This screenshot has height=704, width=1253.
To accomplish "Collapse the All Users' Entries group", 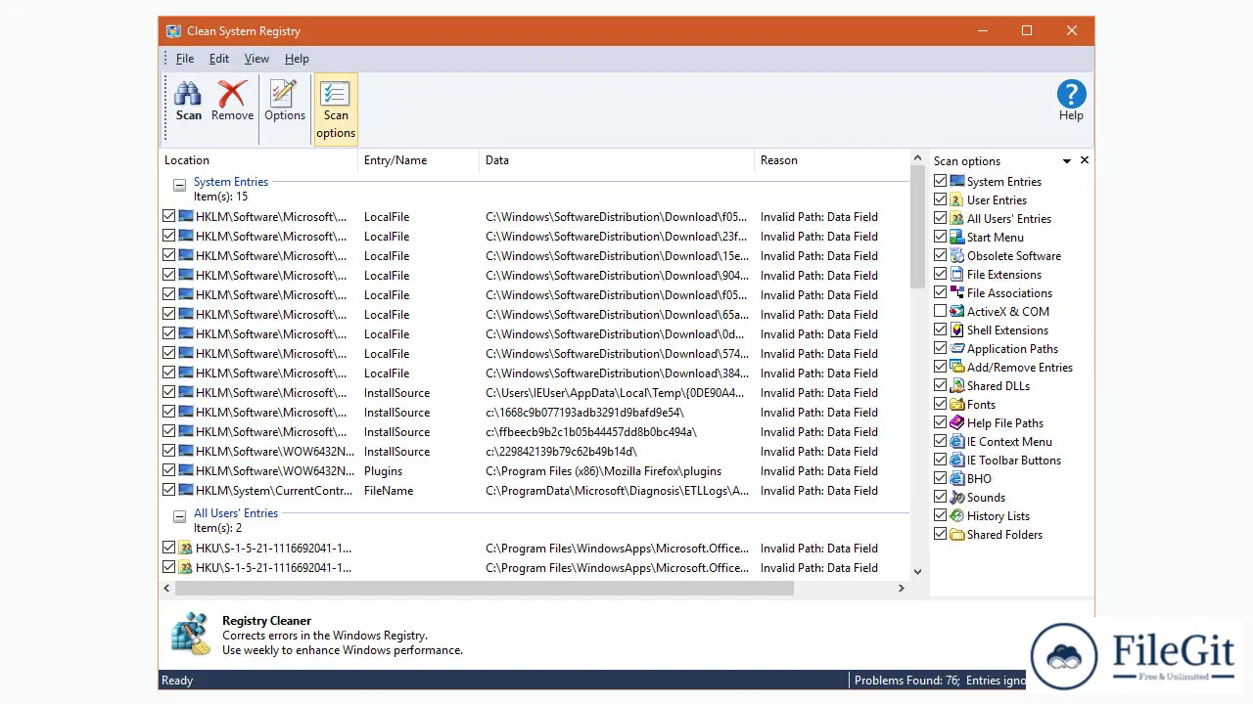I will pyautogui.click(x=179, y=515).
